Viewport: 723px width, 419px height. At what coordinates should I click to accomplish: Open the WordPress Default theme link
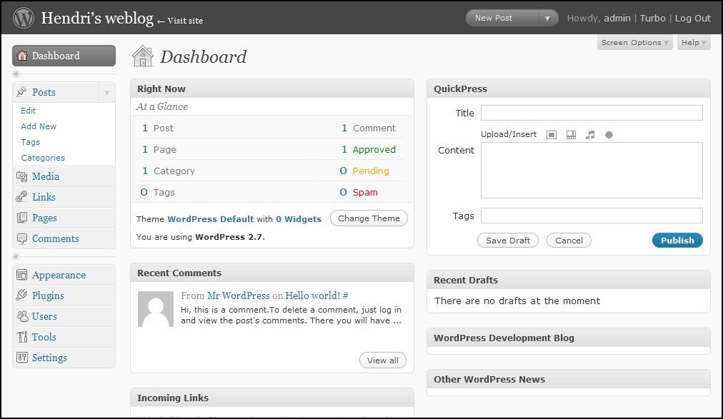210,219
